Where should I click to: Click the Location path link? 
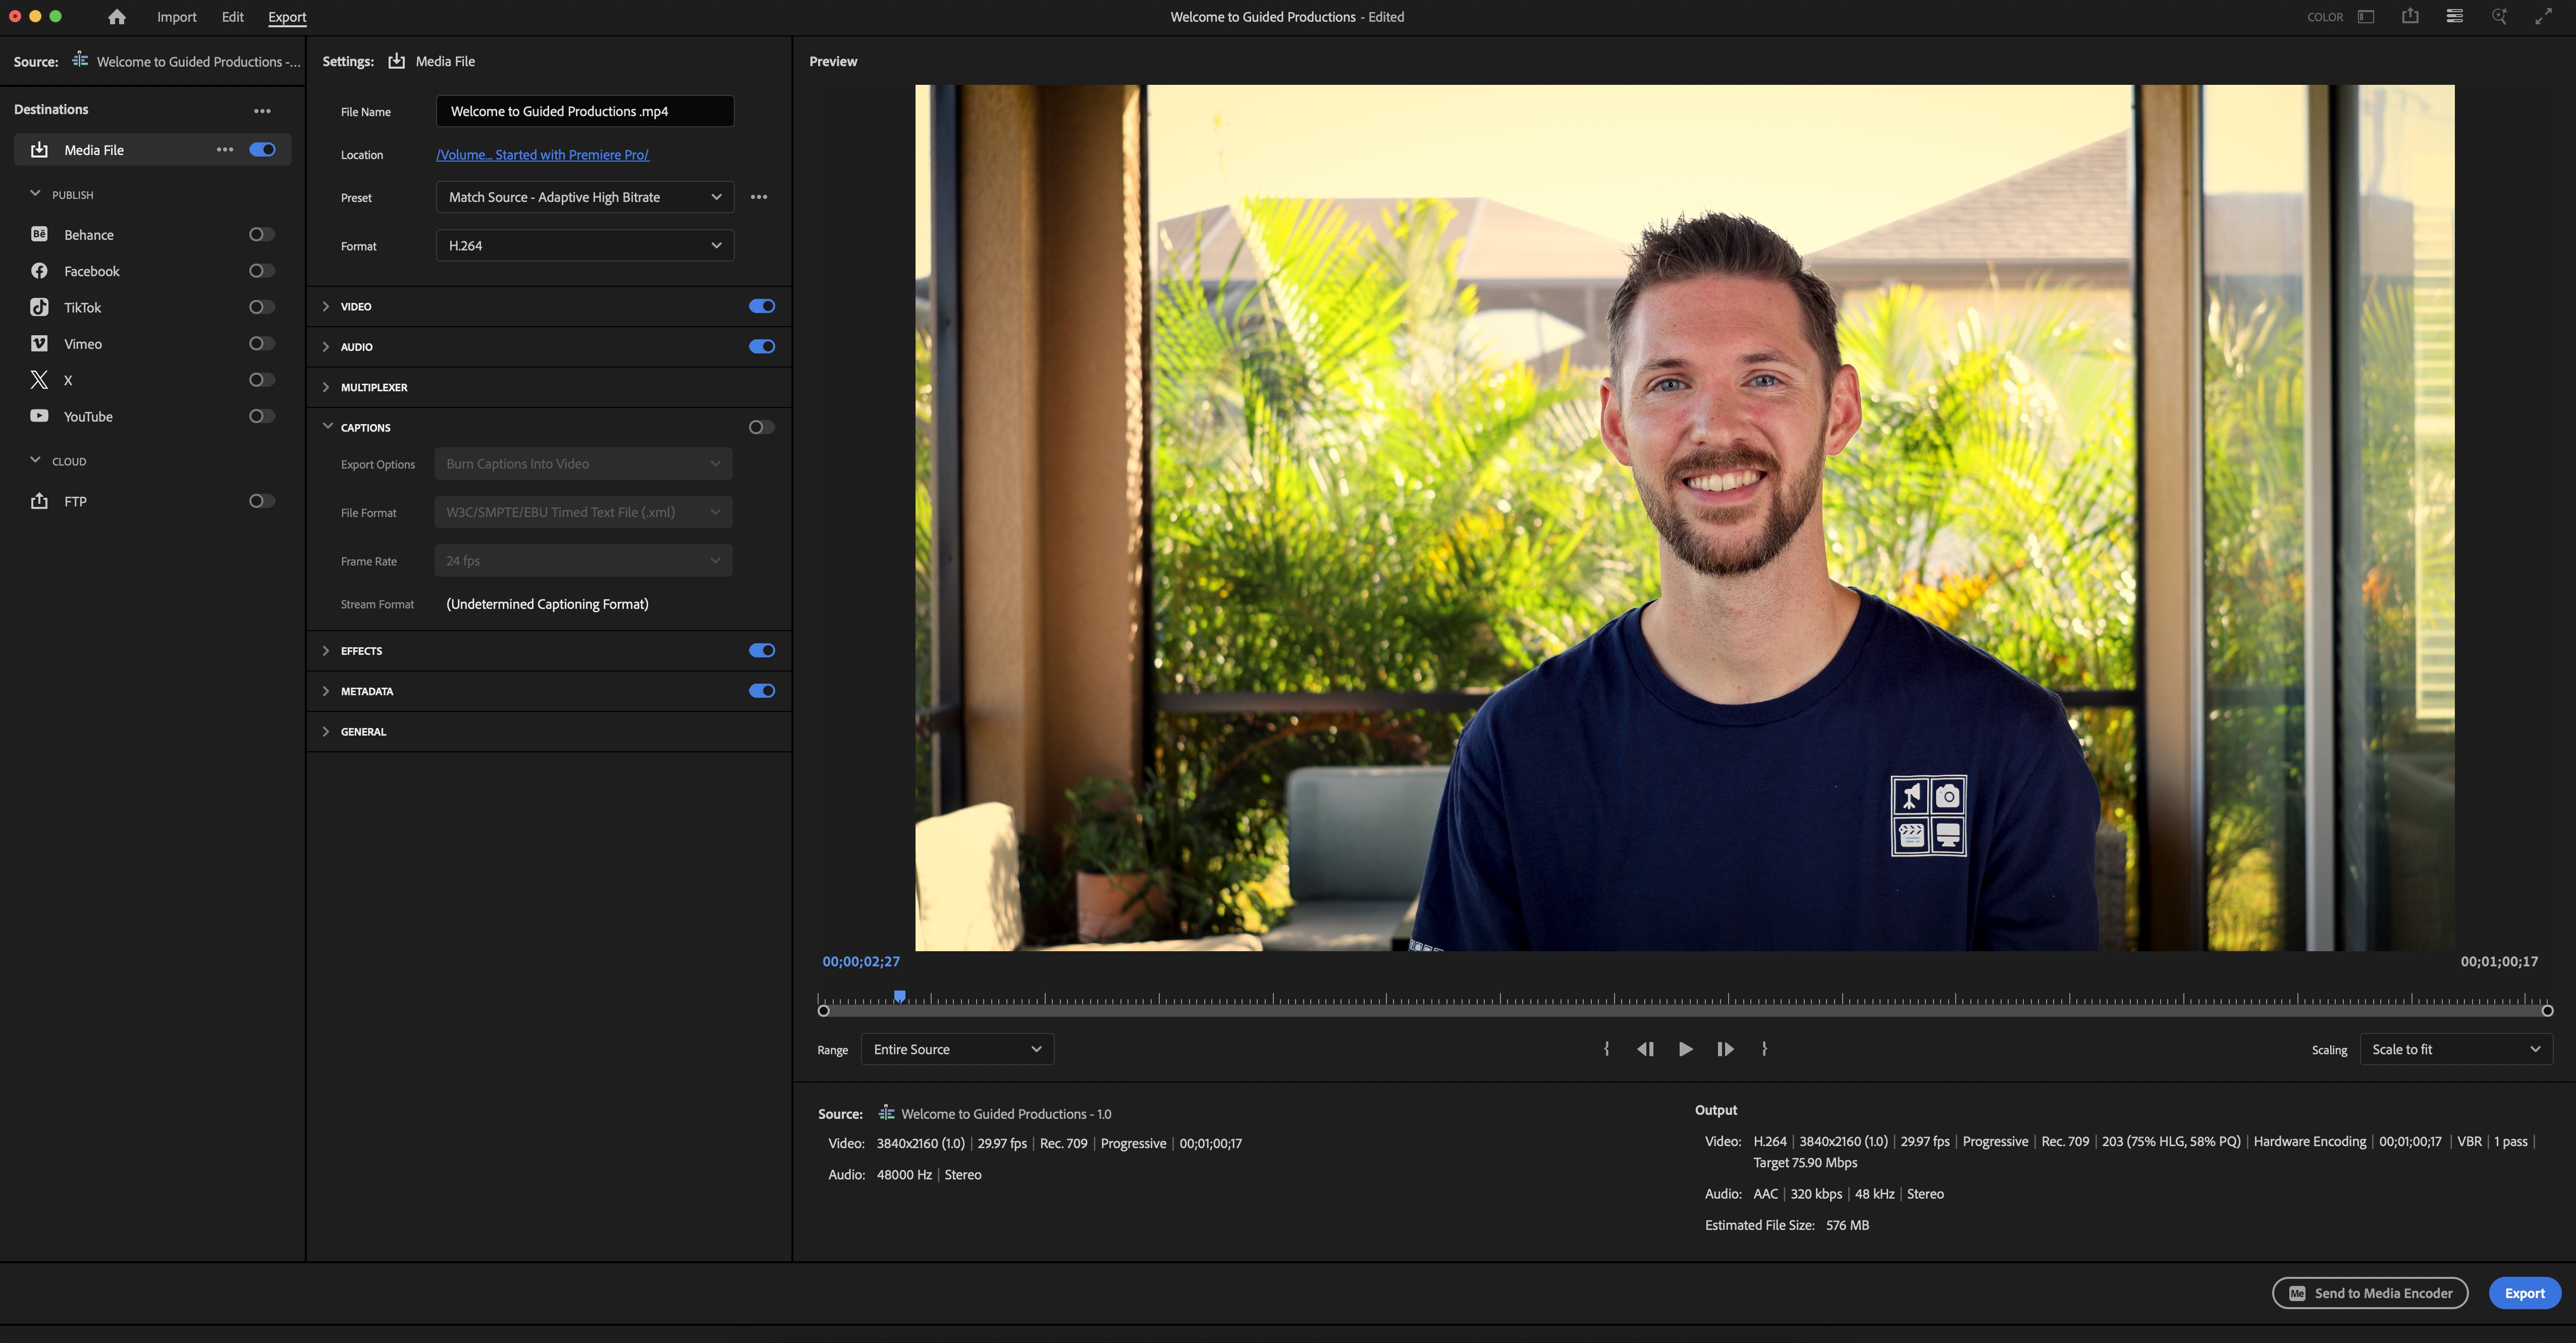tap(542, 155)
